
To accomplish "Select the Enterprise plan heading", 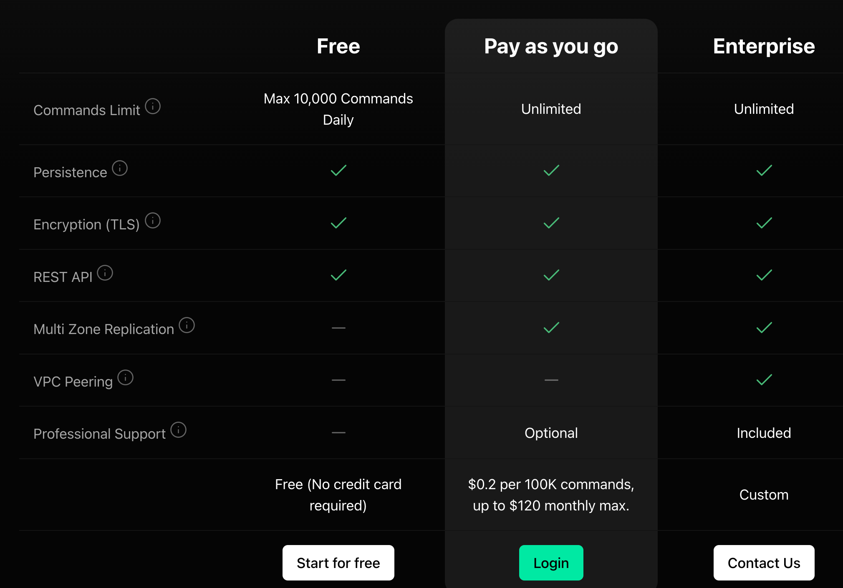I will pyautogui.click(x=764, y=46).
